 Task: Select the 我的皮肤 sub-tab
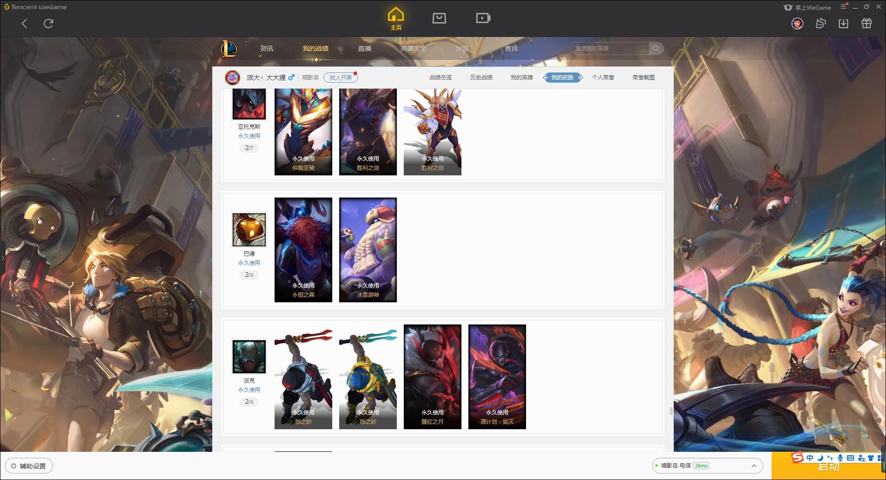[563, 78]
